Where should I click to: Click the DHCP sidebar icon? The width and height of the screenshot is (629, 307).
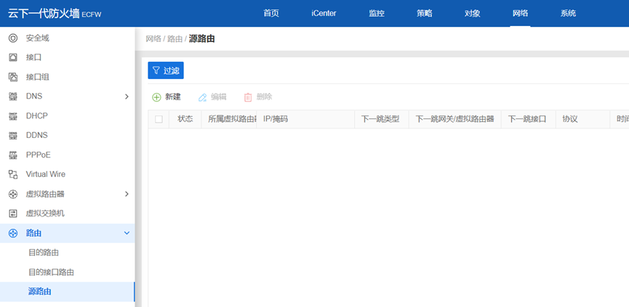pos(12,116)
